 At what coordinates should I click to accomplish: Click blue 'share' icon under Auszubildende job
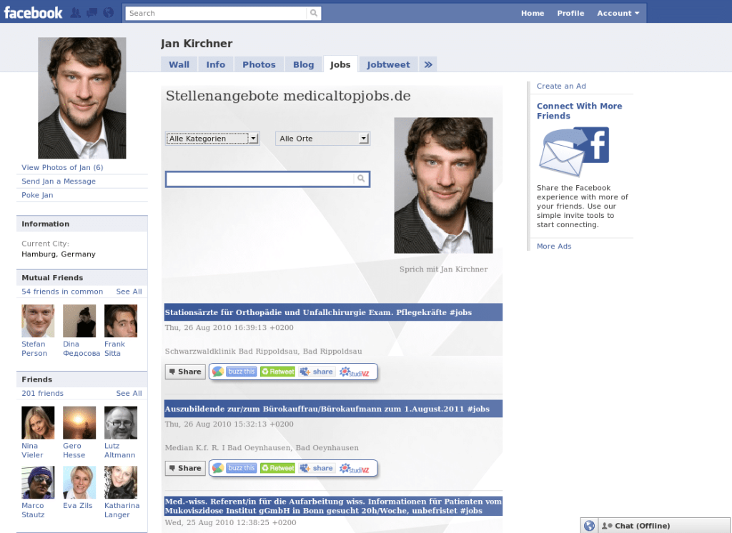point(317,468)
